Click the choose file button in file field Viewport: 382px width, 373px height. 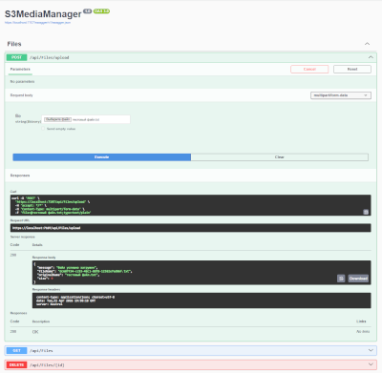57,119
